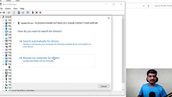The width and height of the screenshot is (172, 97).
Task: Expand the Keyboards tree node
Action: (3, 53)
